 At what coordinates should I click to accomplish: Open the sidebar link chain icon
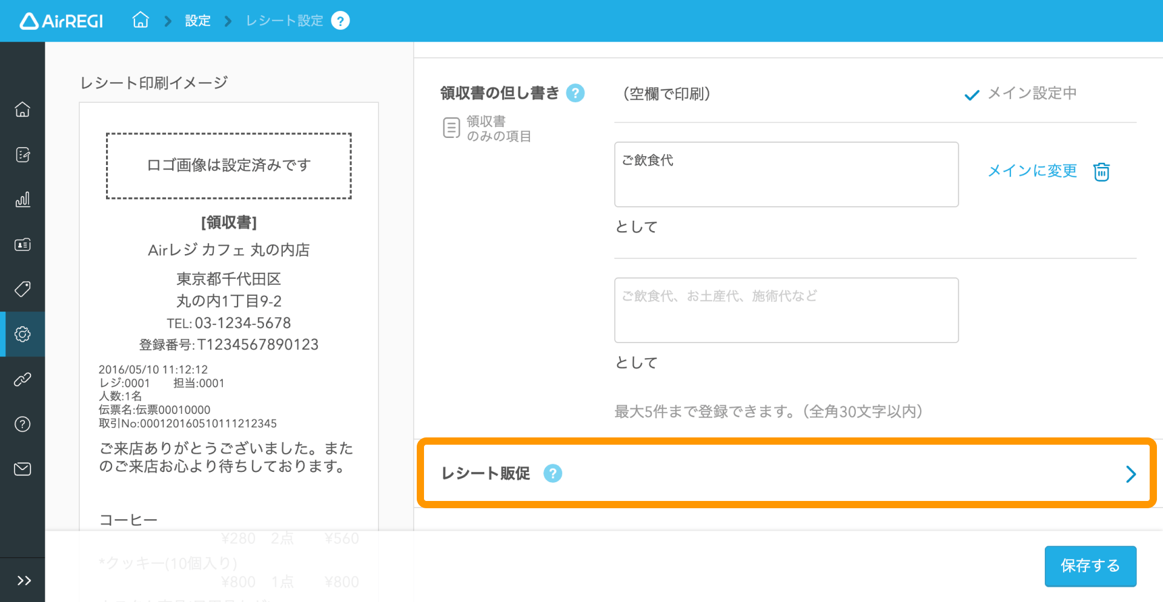tap(22, 379)
